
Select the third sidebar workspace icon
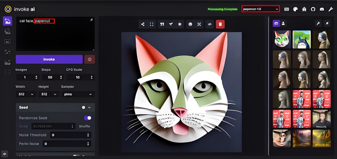(x=7, y=41)
